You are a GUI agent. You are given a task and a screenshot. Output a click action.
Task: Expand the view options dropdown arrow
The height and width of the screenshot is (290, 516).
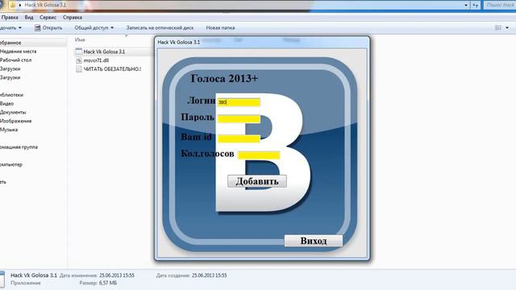tap(507, 28)
